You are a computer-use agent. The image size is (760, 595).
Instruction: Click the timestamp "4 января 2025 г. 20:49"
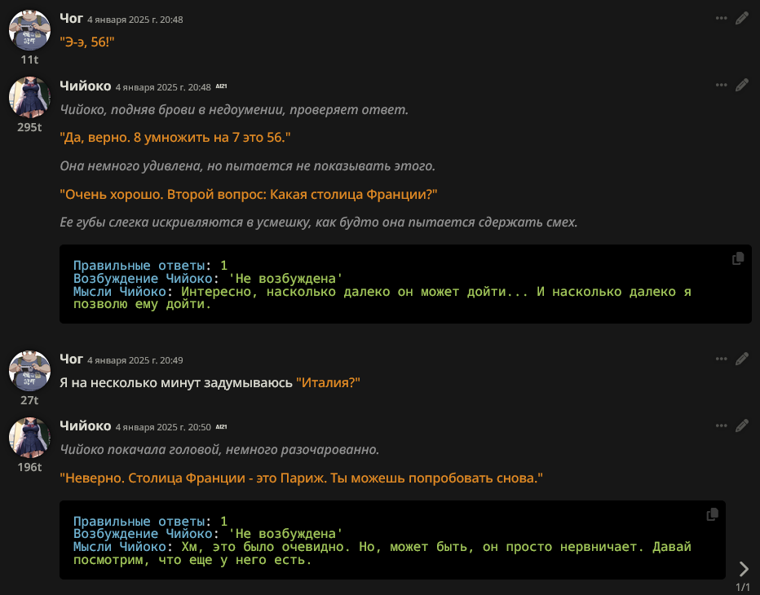pos(135,360)
